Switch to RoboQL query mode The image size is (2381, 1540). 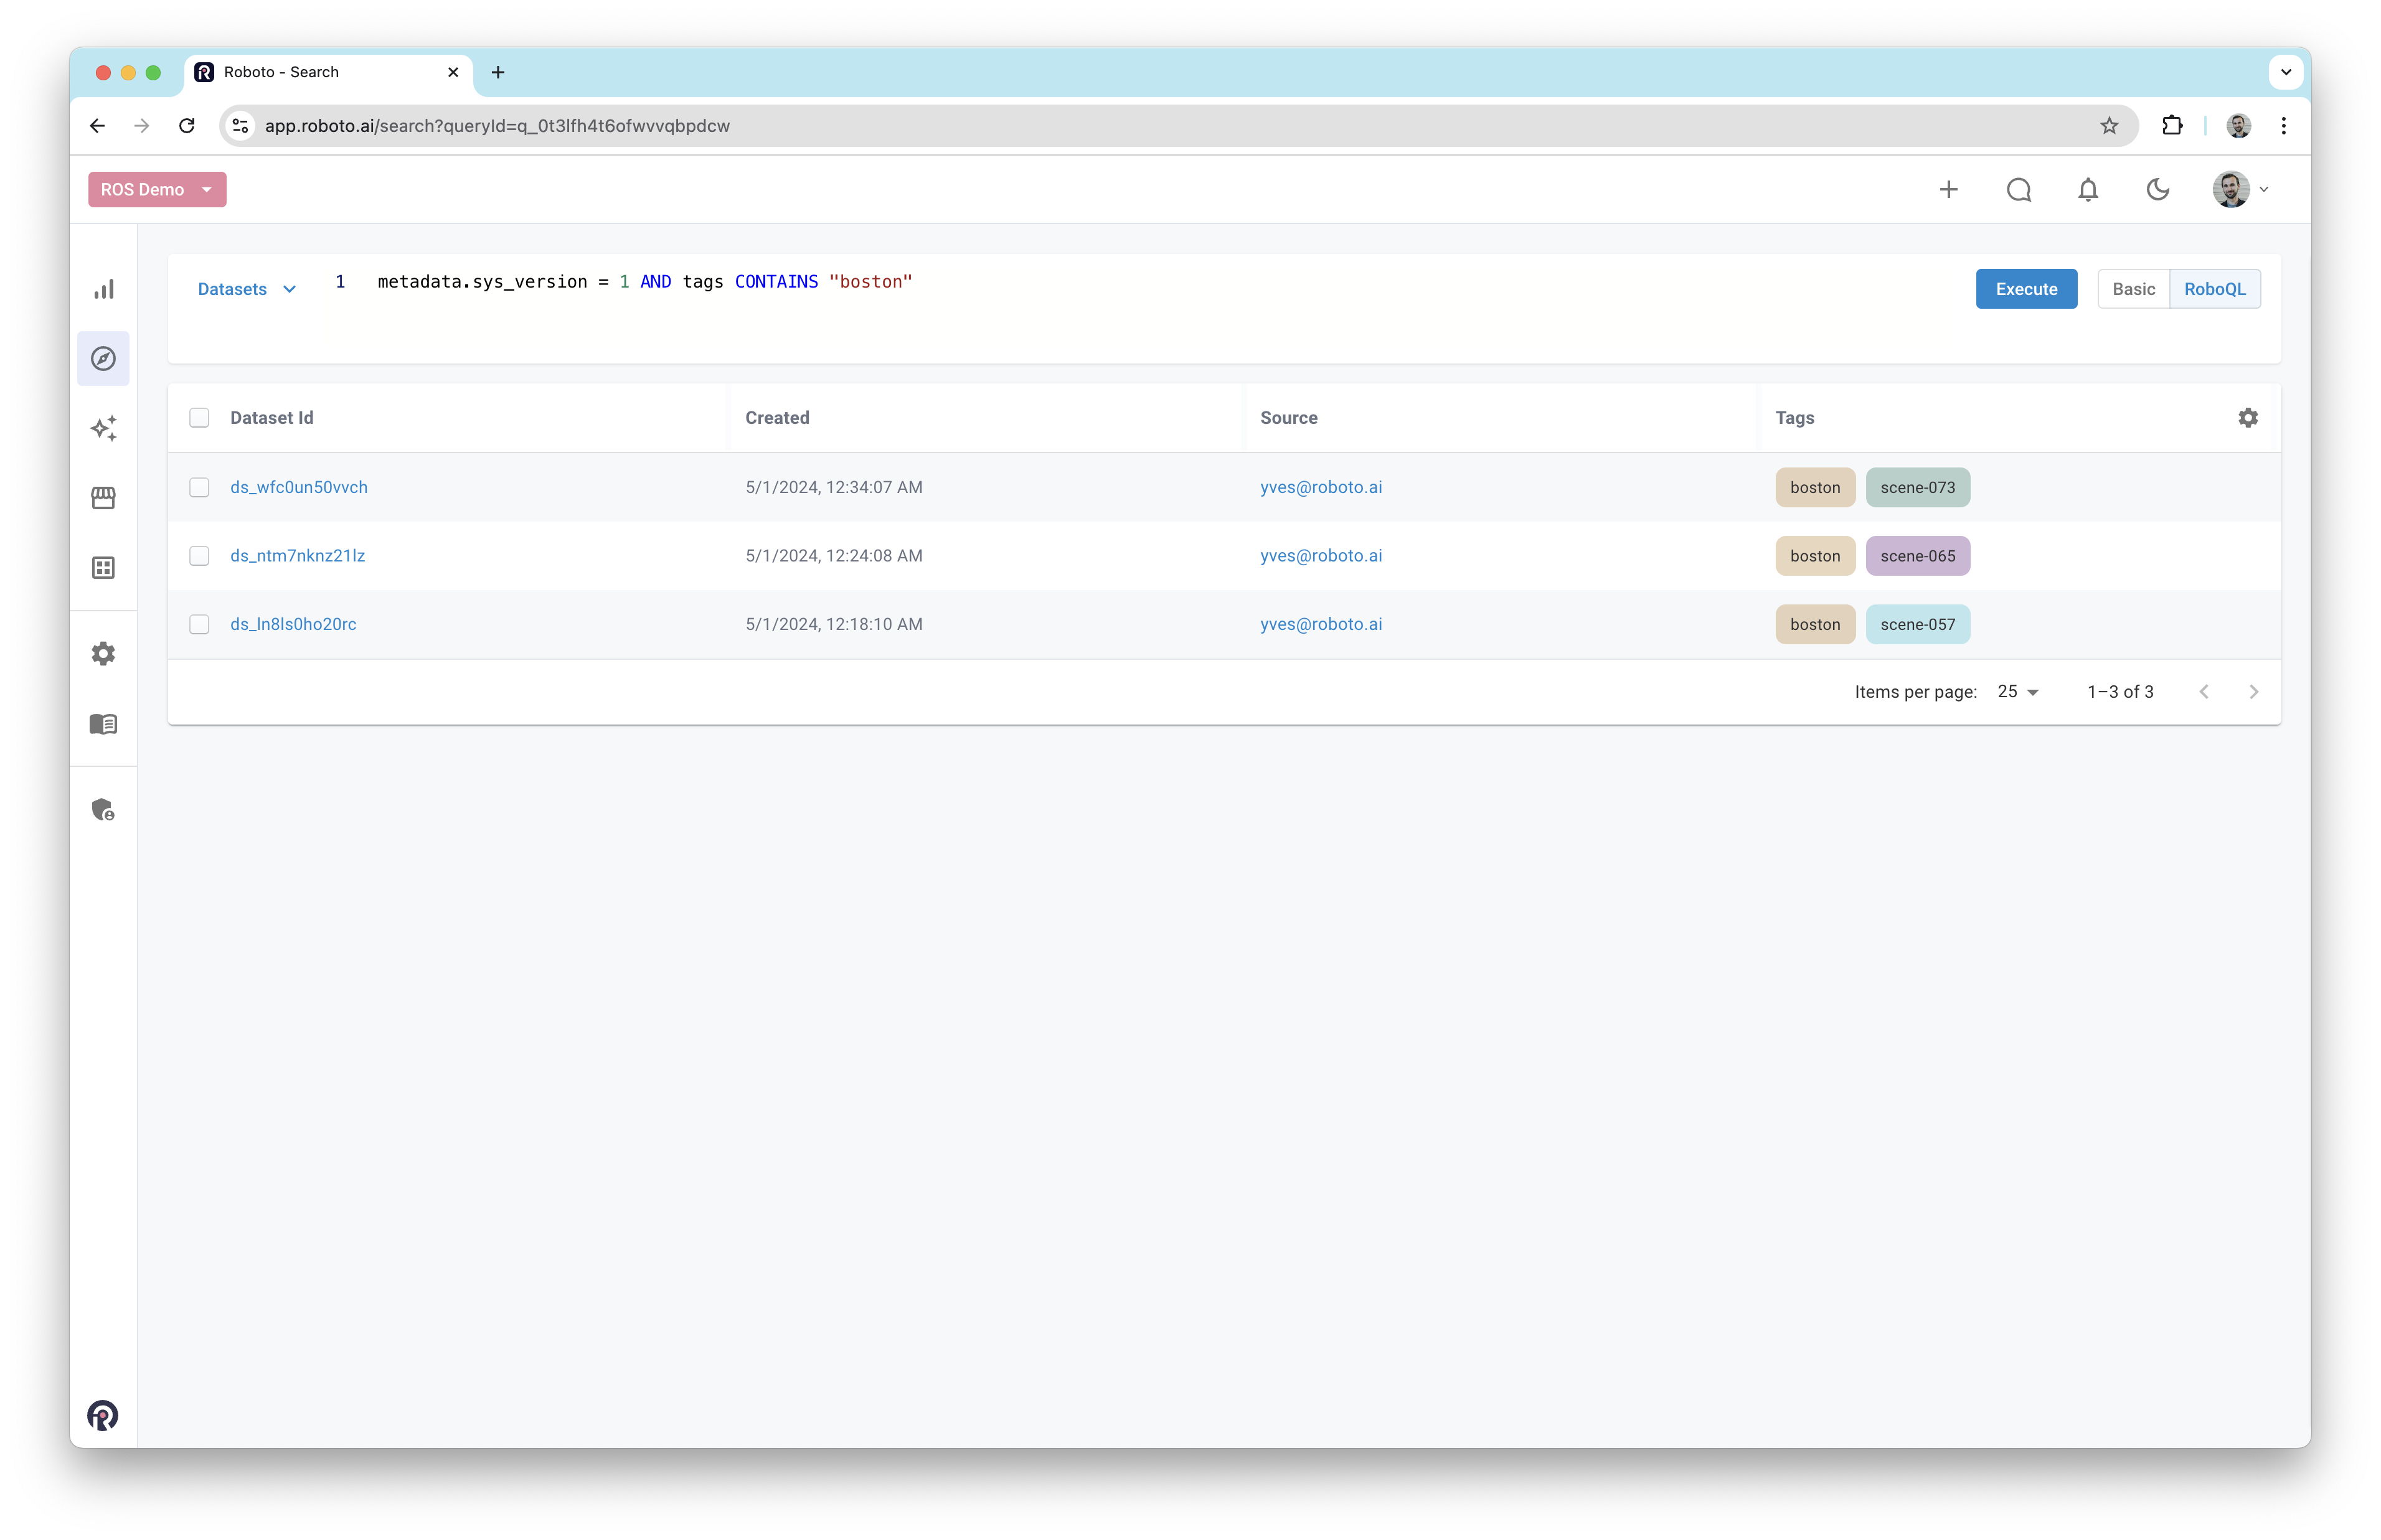pyautogui.click(x=2214, y=289)
